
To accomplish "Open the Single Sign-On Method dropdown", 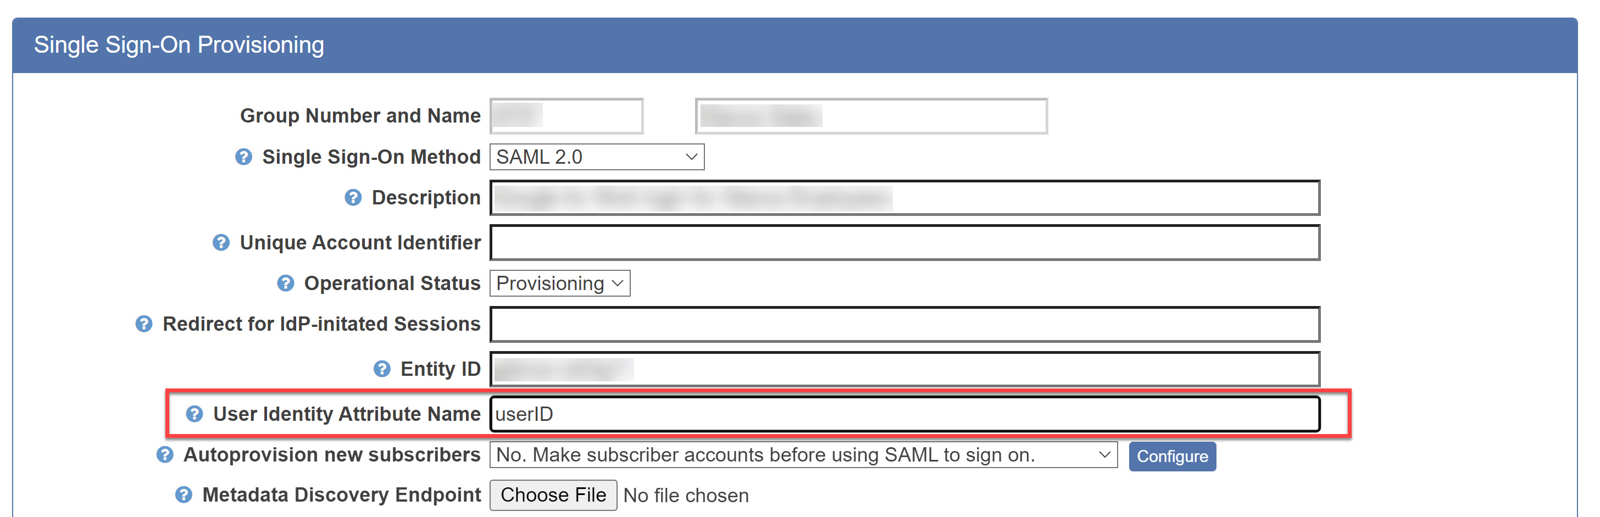I will 596,157.
